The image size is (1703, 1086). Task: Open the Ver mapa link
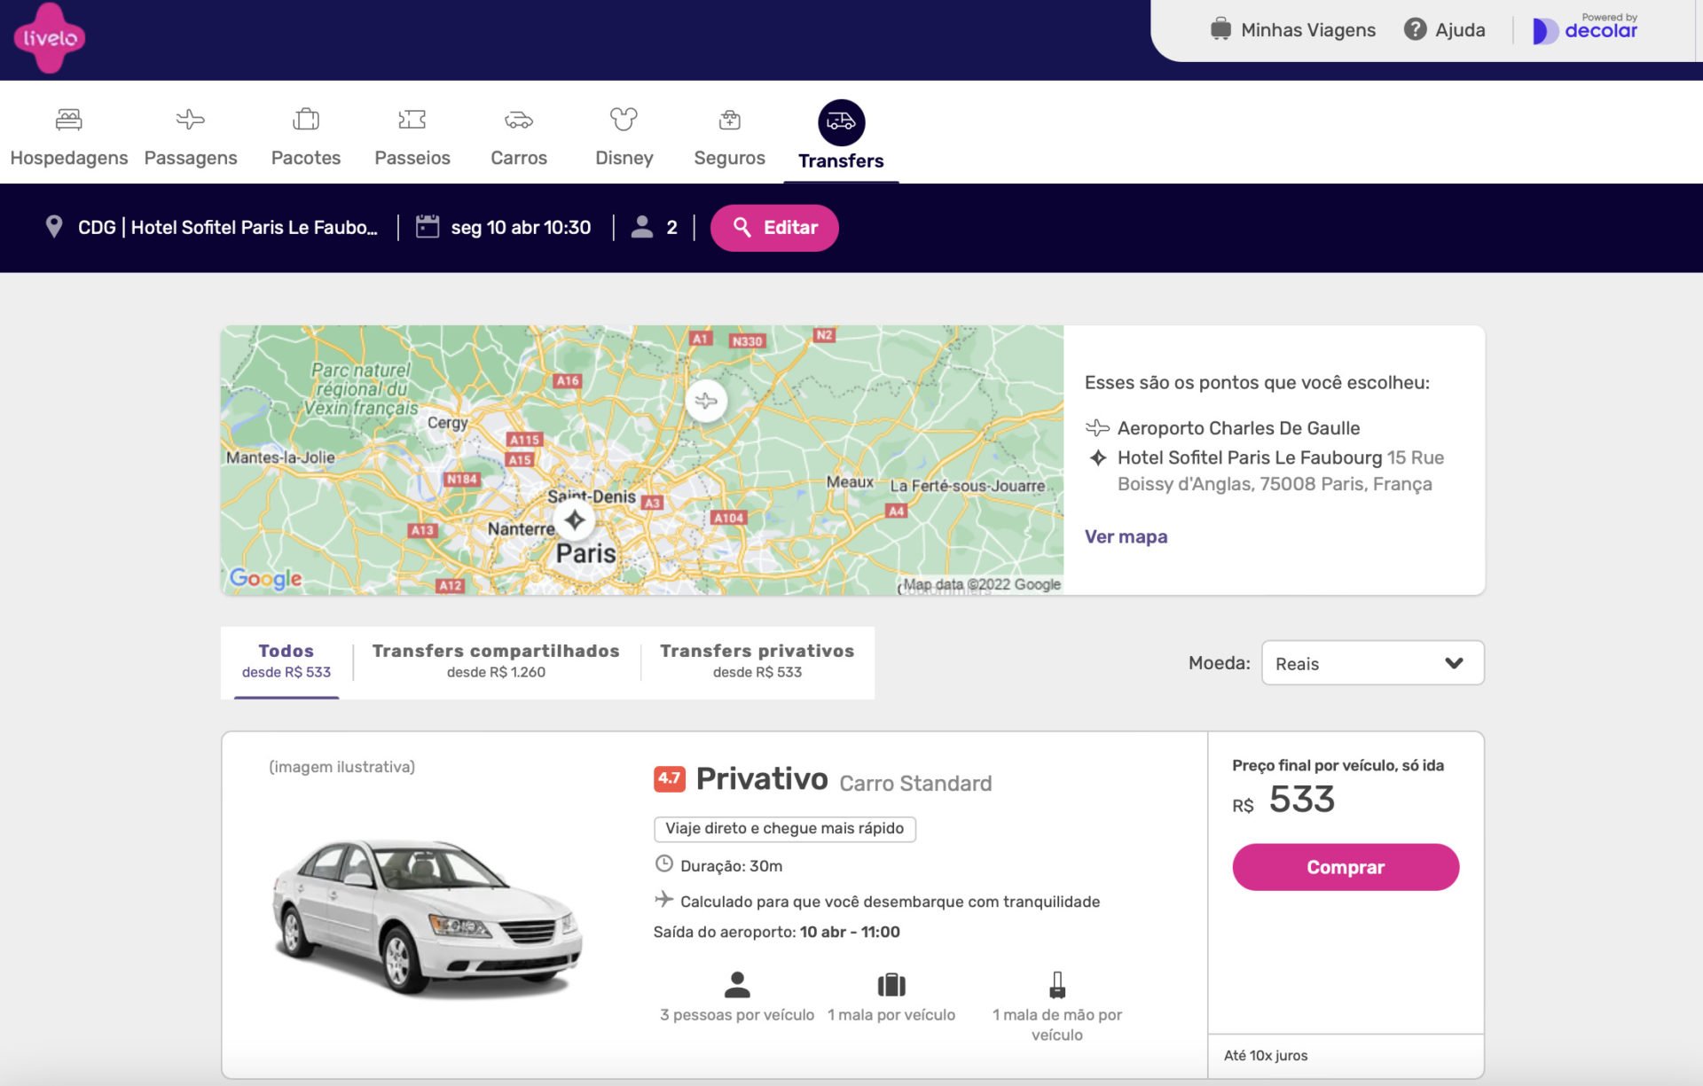[x=1126, y=536]
